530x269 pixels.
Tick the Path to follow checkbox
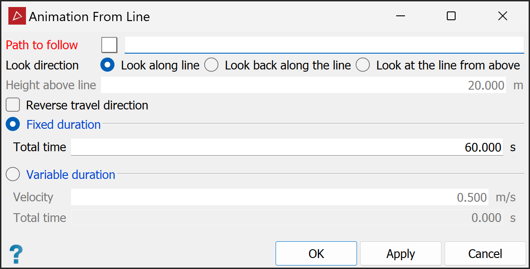pos(109,45)
